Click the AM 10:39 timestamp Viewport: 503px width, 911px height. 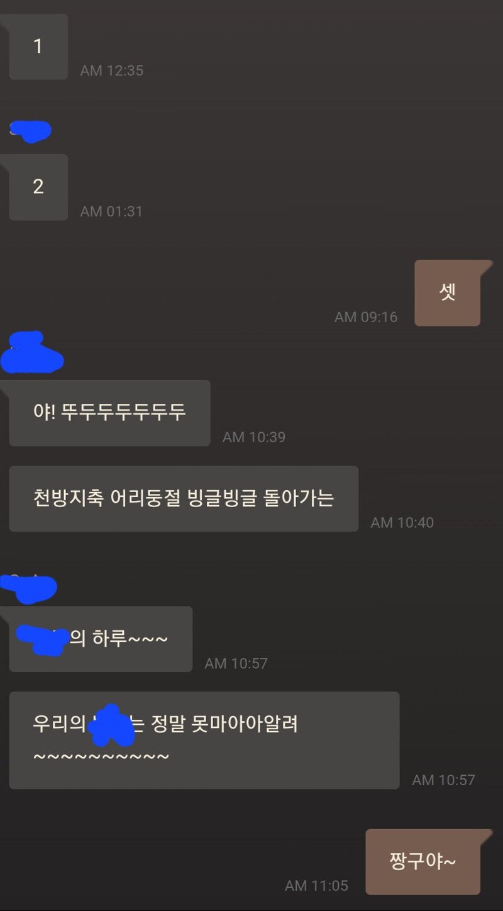point(254,437)
